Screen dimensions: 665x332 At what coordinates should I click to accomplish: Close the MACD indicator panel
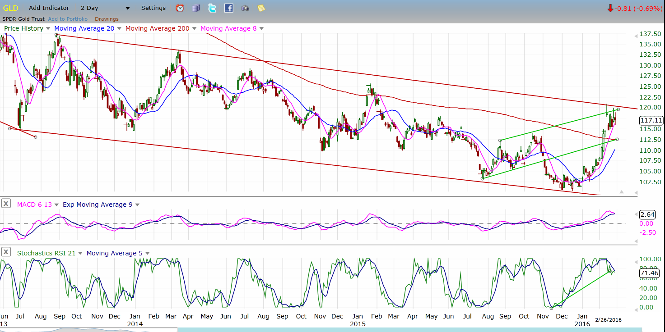6,204
